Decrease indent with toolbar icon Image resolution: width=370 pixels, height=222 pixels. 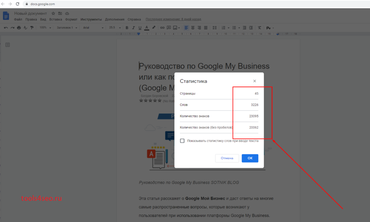coord(245,27)
